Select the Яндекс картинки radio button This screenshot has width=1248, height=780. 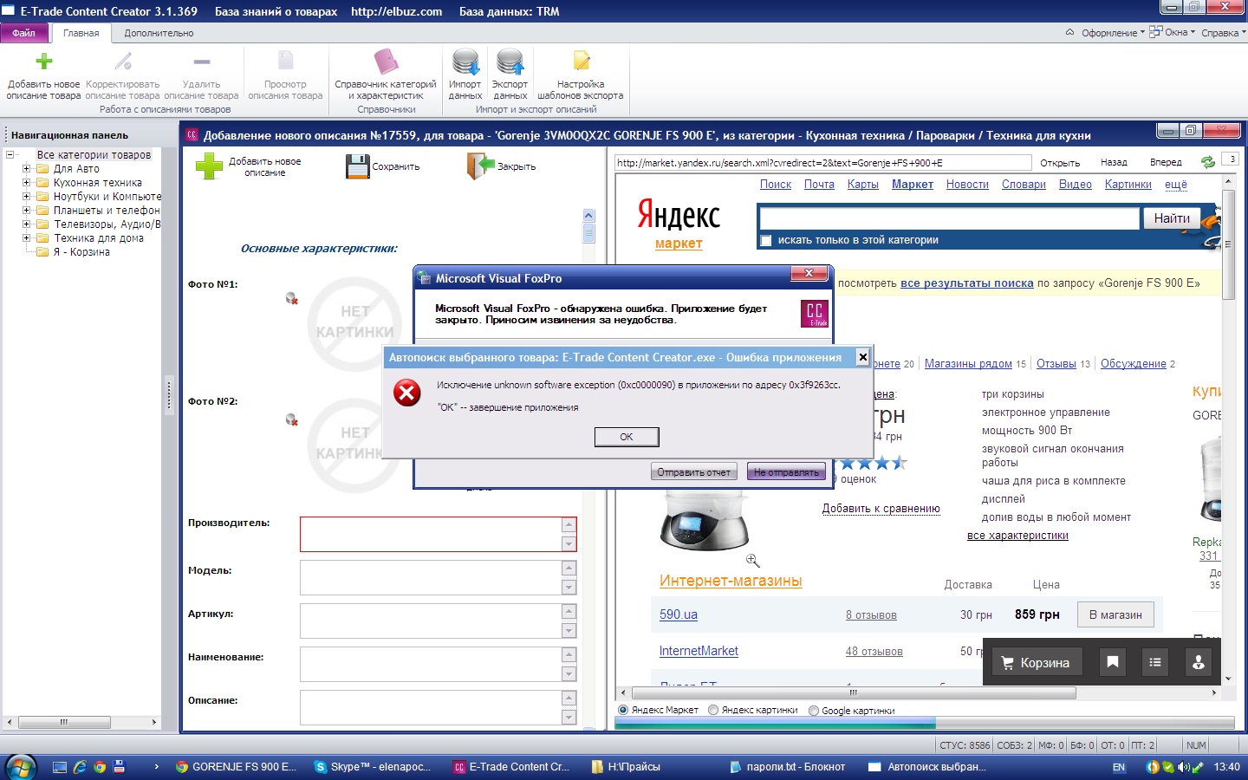713,710
